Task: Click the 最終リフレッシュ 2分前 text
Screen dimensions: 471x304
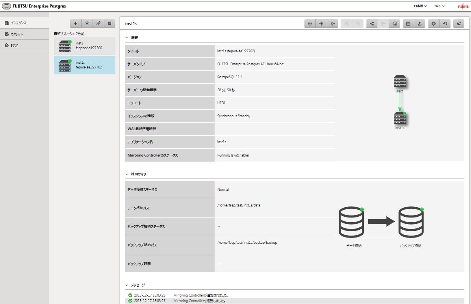Action: tap(70, 34)
